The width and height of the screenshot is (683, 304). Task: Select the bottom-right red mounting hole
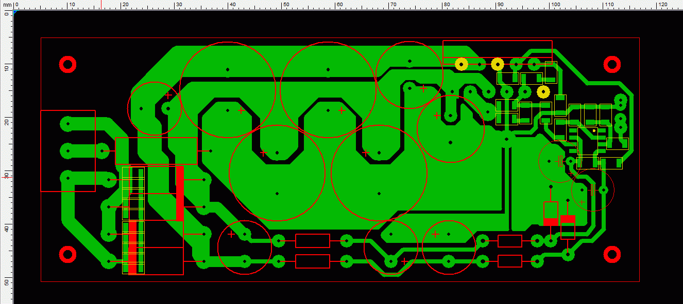click(x=612, y=254)
